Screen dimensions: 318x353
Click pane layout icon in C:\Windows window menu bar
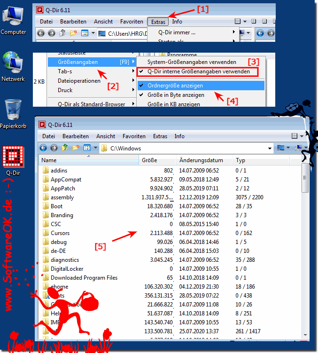pyautogui.click(x=294, y=136)
